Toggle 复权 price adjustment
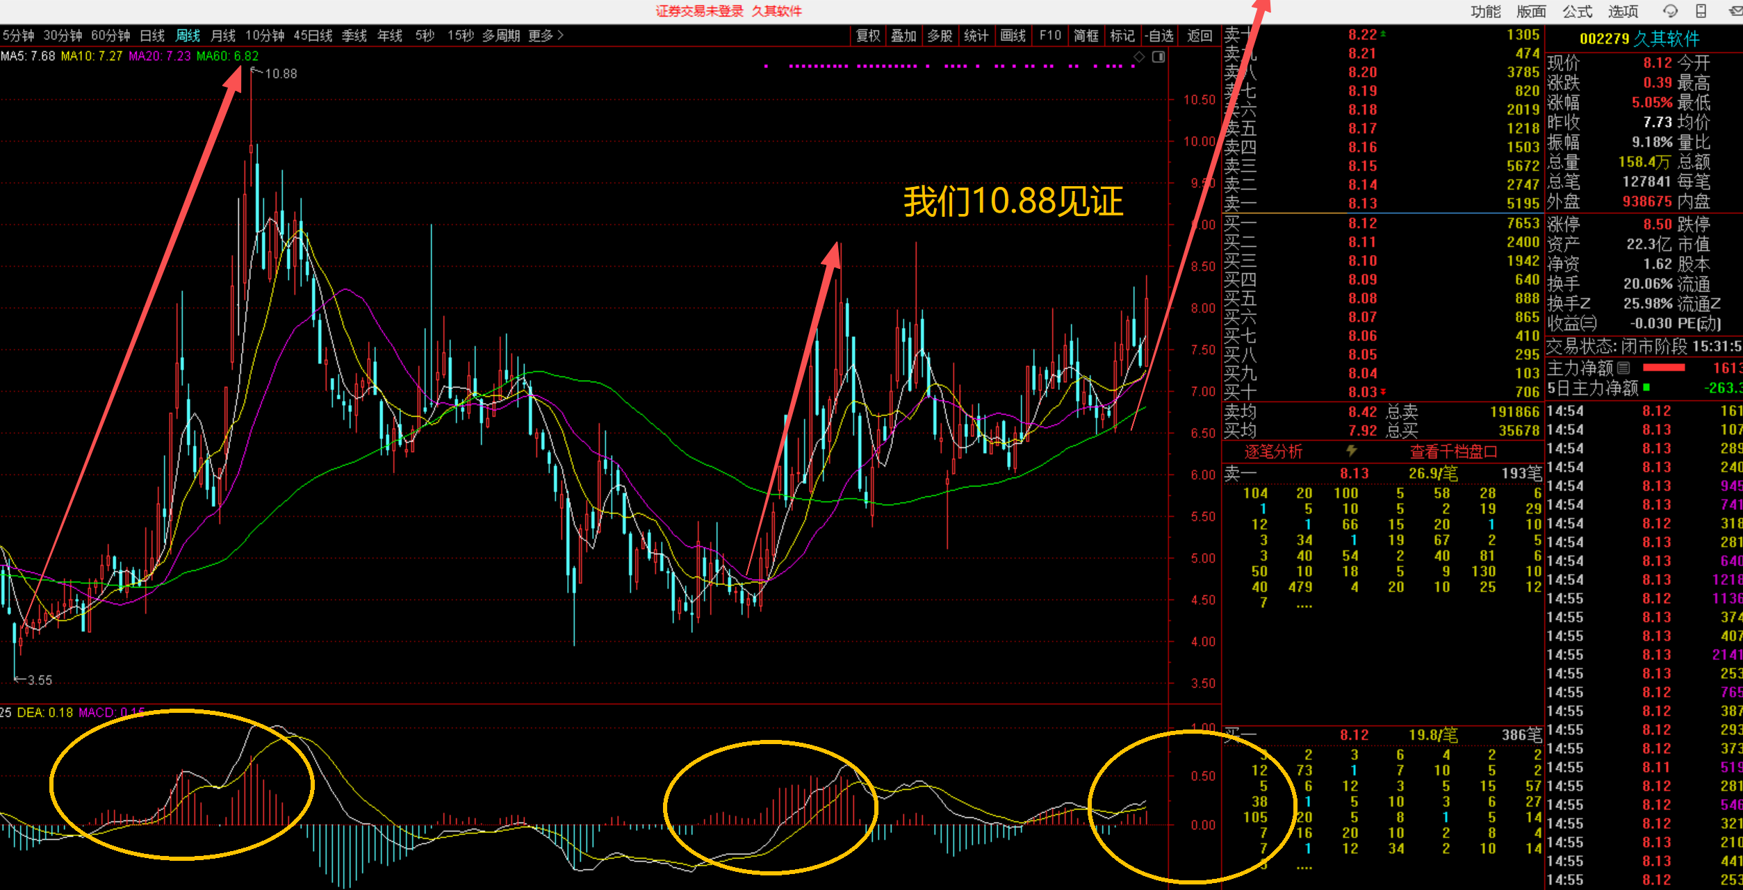The width and height of the screenshot is (1743, 890). pyautogui.click(x=868, y=35)
